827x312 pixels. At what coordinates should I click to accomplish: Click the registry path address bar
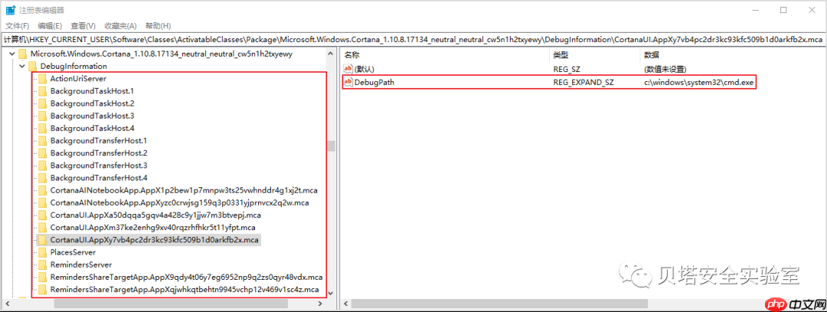pos(413,40)
